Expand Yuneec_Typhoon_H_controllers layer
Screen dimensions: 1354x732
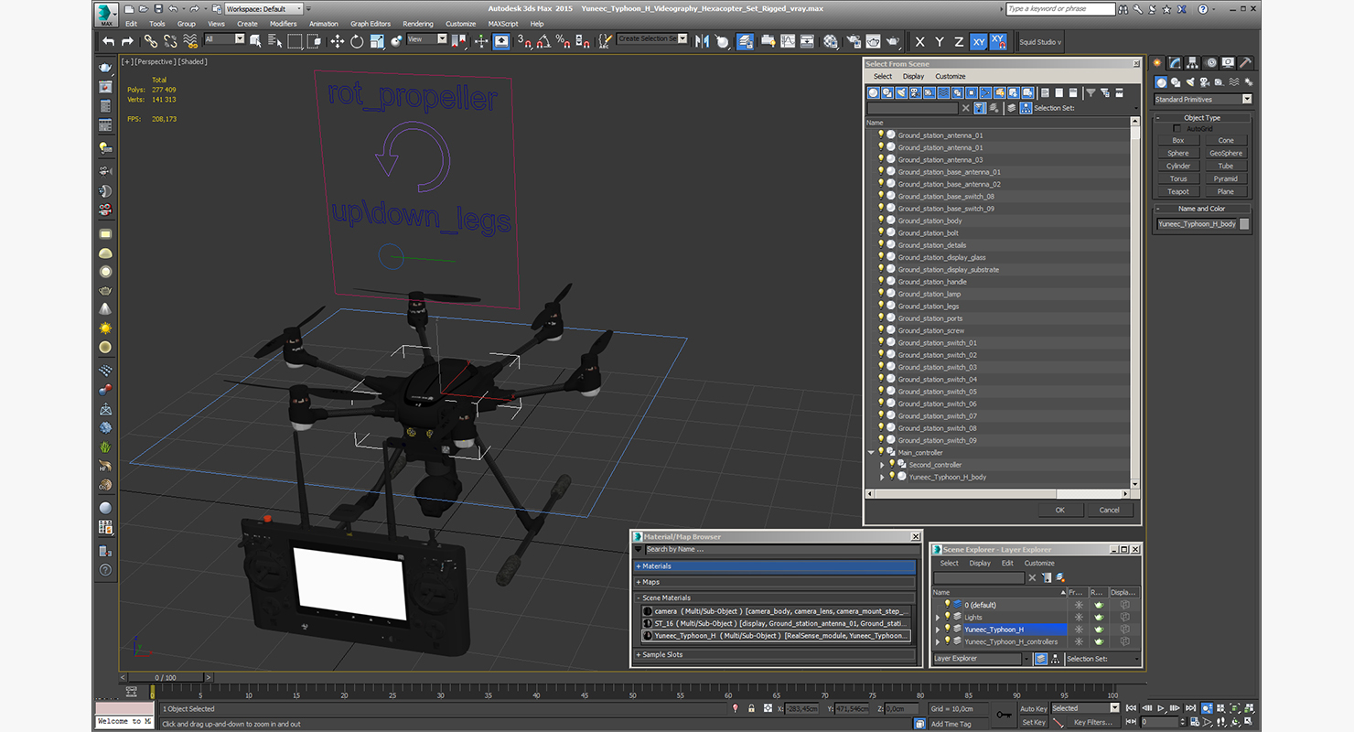pyautogui.click(x=938, y=641)
